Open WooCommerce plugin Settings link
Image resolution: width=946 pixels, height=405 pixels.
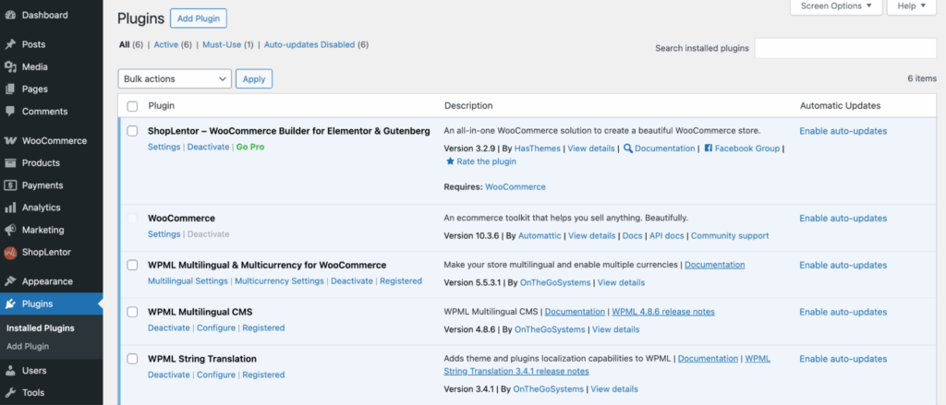pyautogui.click(x=164, y=233)
